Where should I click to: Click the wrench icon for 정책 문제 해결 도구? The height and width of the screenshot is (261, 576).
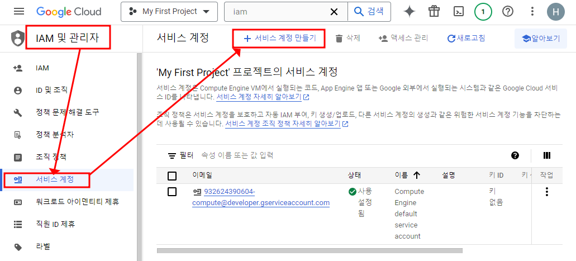(x=18, y=113)
